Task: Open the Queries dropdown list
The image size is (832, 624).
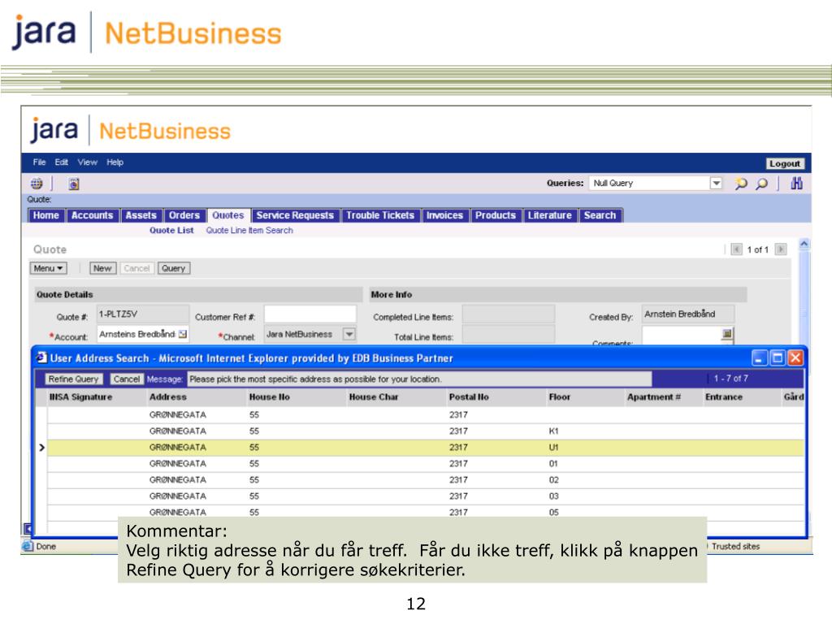Action: pyautogui.click(x=716, y=183)
